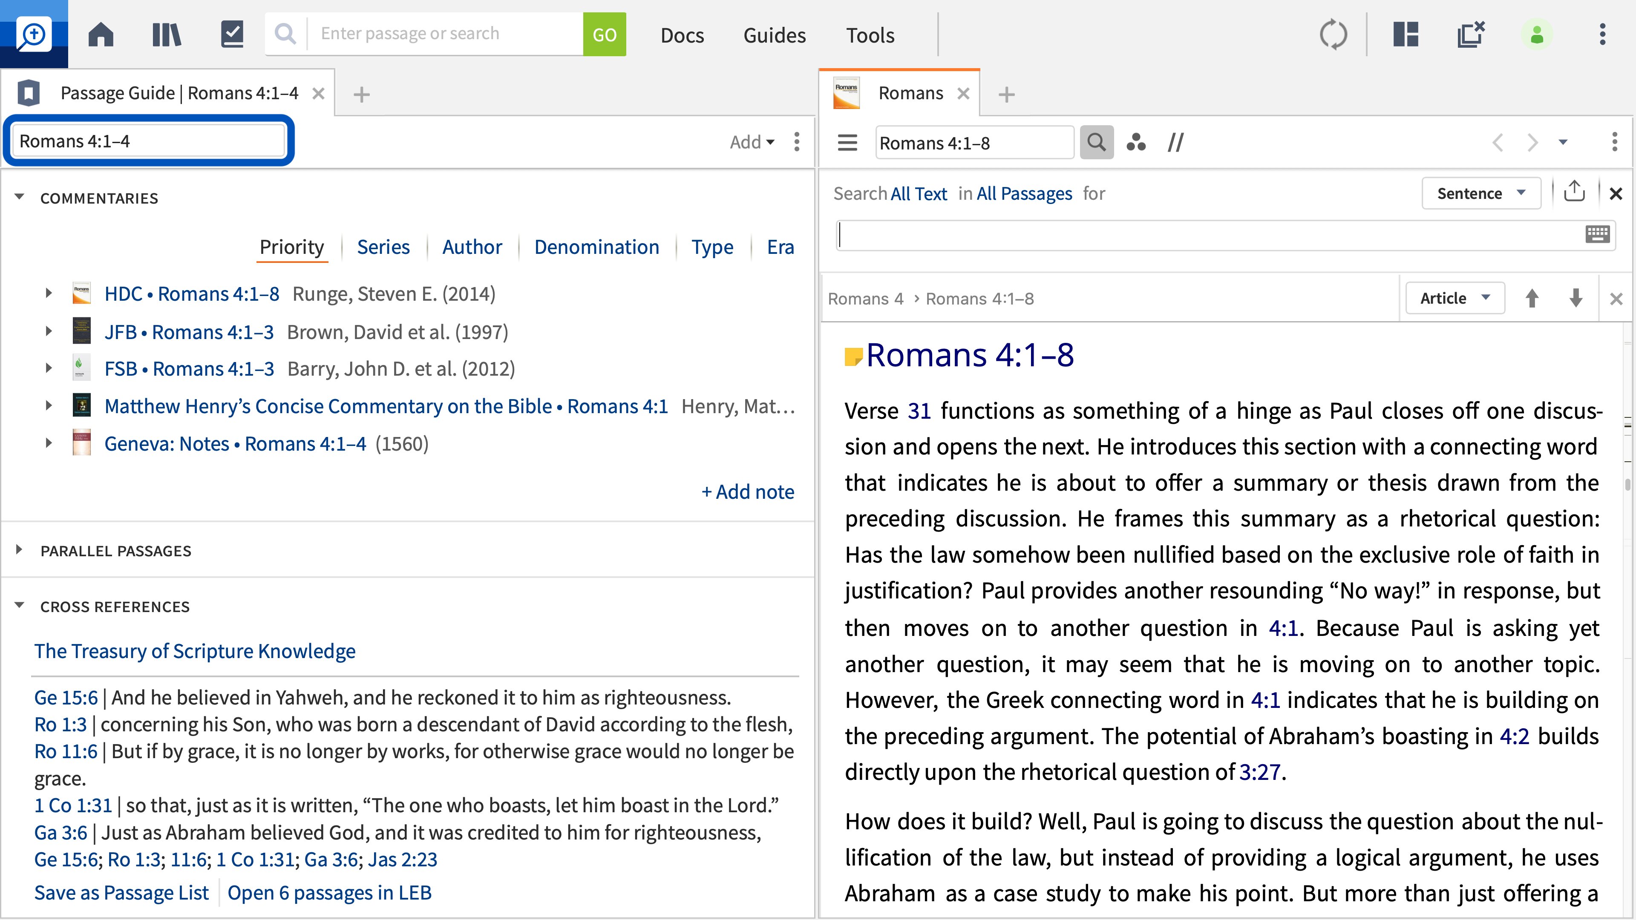Viewport: 1636px width, 920px height.
Task: Expand the JFB Romans 4:1–3 row
Action: 48,331
